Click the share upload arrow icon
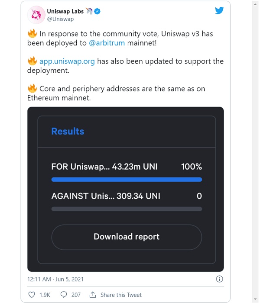The height and width of the screenshot is (303, 260). (93, 295)
